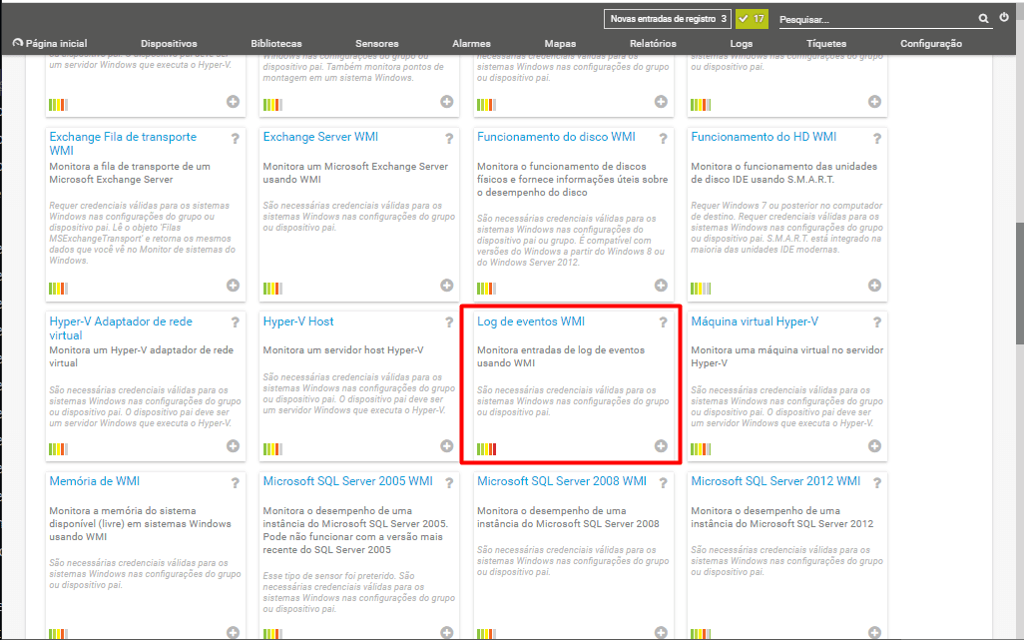Click Novas entradas de registro button
1024x640 pixels.
pos(668,19)
